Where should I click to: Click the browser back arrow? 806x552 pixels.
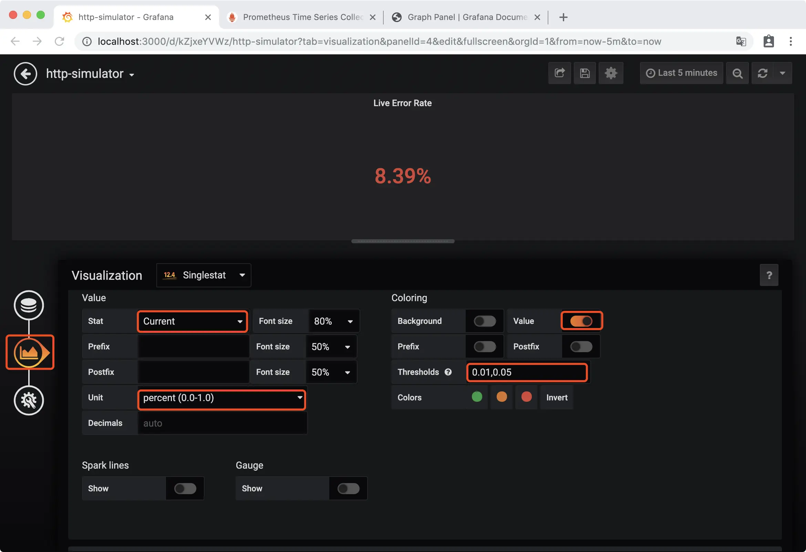click(15, 42)
